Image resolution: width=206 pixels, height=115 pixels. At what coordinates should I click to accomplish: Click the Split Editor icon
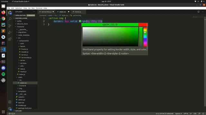point(198,12)
